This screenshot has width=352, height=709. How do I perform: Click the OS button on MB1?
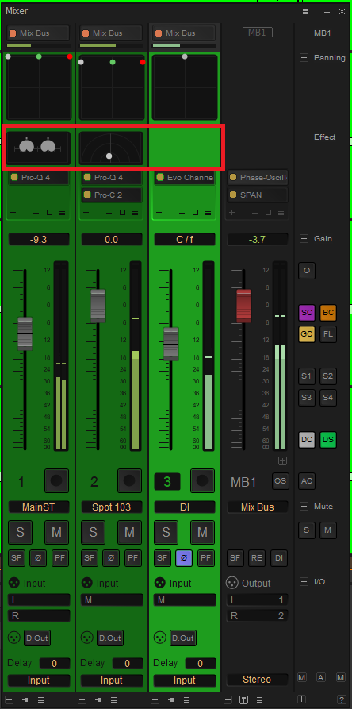click(x=280, y=480)
